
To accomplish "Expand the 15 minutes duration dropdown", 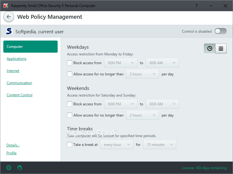I will 160,144.
